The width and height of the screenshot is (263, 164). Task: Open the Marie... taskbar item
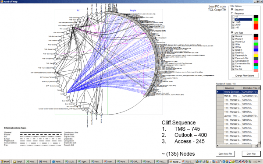click(x=57, y=162)
